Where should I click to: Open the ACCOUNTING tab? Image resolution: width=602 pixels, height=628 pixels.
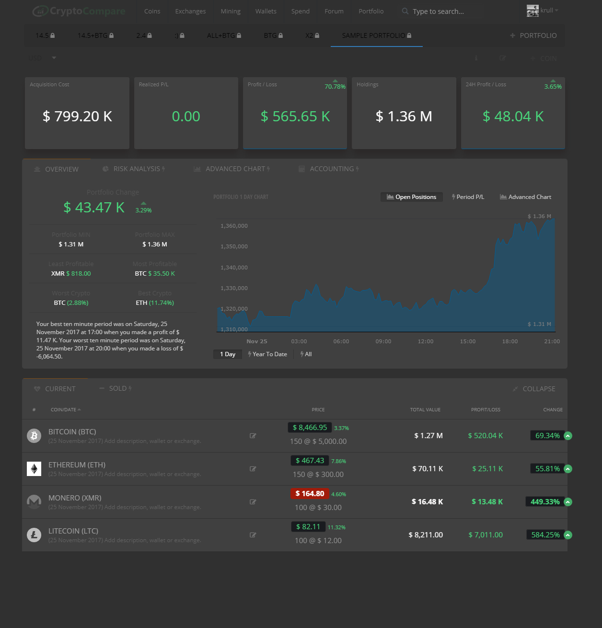tap(329, 169)
